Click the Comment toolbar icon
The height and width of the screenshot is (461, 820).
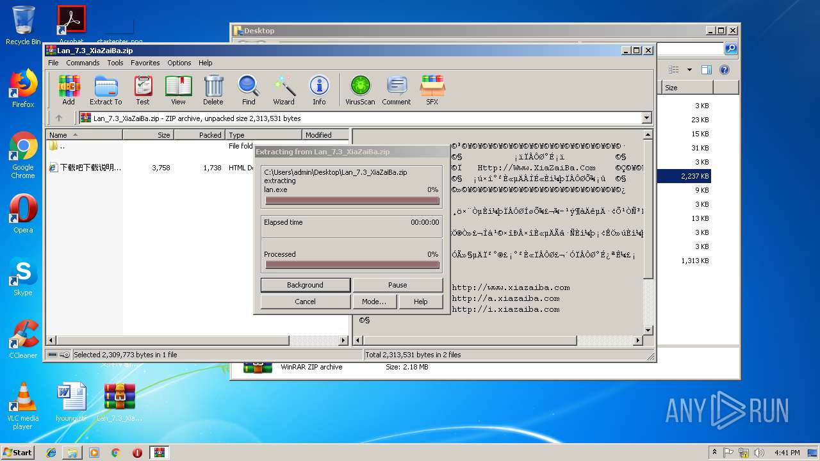[397, 90]
